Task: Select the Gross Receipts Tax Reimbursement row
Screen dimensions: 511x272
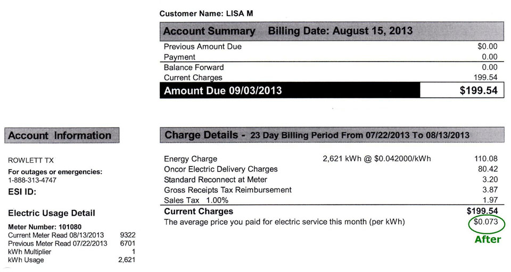Action: 228,190
